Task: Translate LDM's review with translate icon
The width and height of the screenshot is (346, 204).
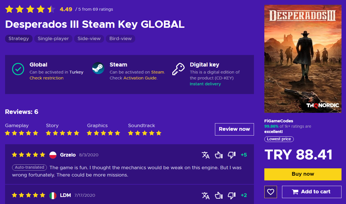Action: pos(206,195)
